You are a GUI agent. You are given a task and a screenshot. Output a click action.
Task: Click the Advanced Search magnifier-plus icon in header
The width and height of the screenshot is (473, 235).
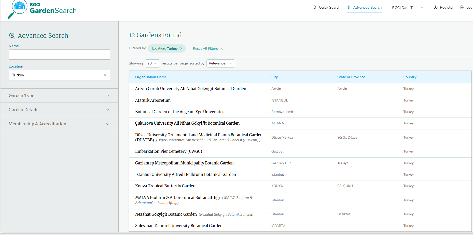(349, 7)
